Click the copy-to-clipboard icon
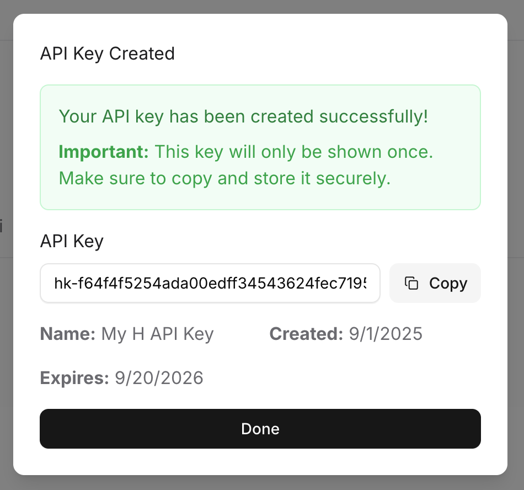This screenshot has height=490, width=524. (411, 283)
